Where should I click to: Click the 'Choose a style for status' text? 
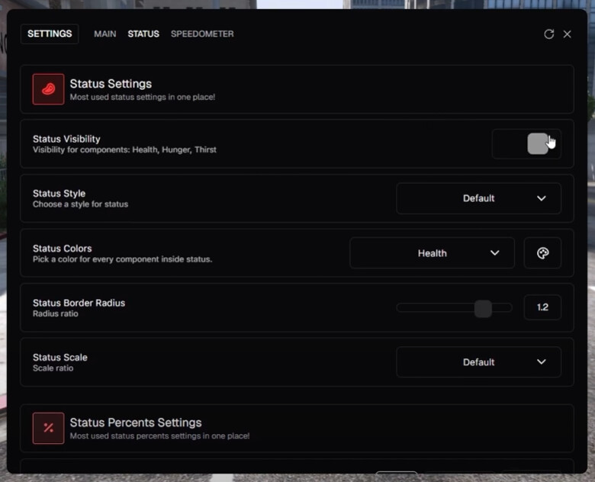80,204
